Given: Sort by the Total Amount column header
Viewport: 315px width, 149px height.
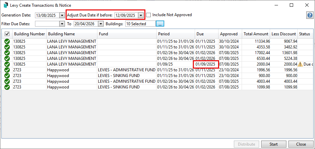Looking at the screenshot, I should (256, 34).
